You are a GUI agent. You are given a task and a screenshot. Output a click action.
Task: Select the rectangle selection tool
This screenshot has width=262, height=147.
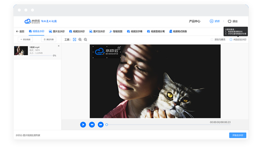[75, 39]
